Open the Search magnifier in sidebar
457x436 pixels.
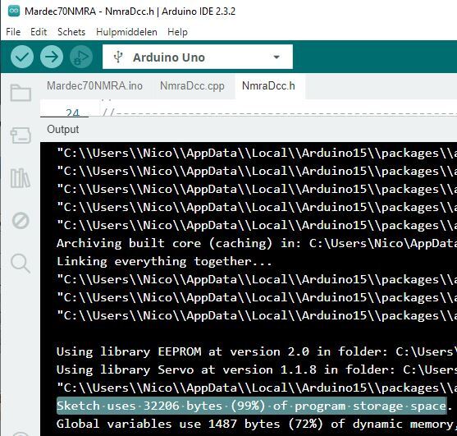[21, 263]
